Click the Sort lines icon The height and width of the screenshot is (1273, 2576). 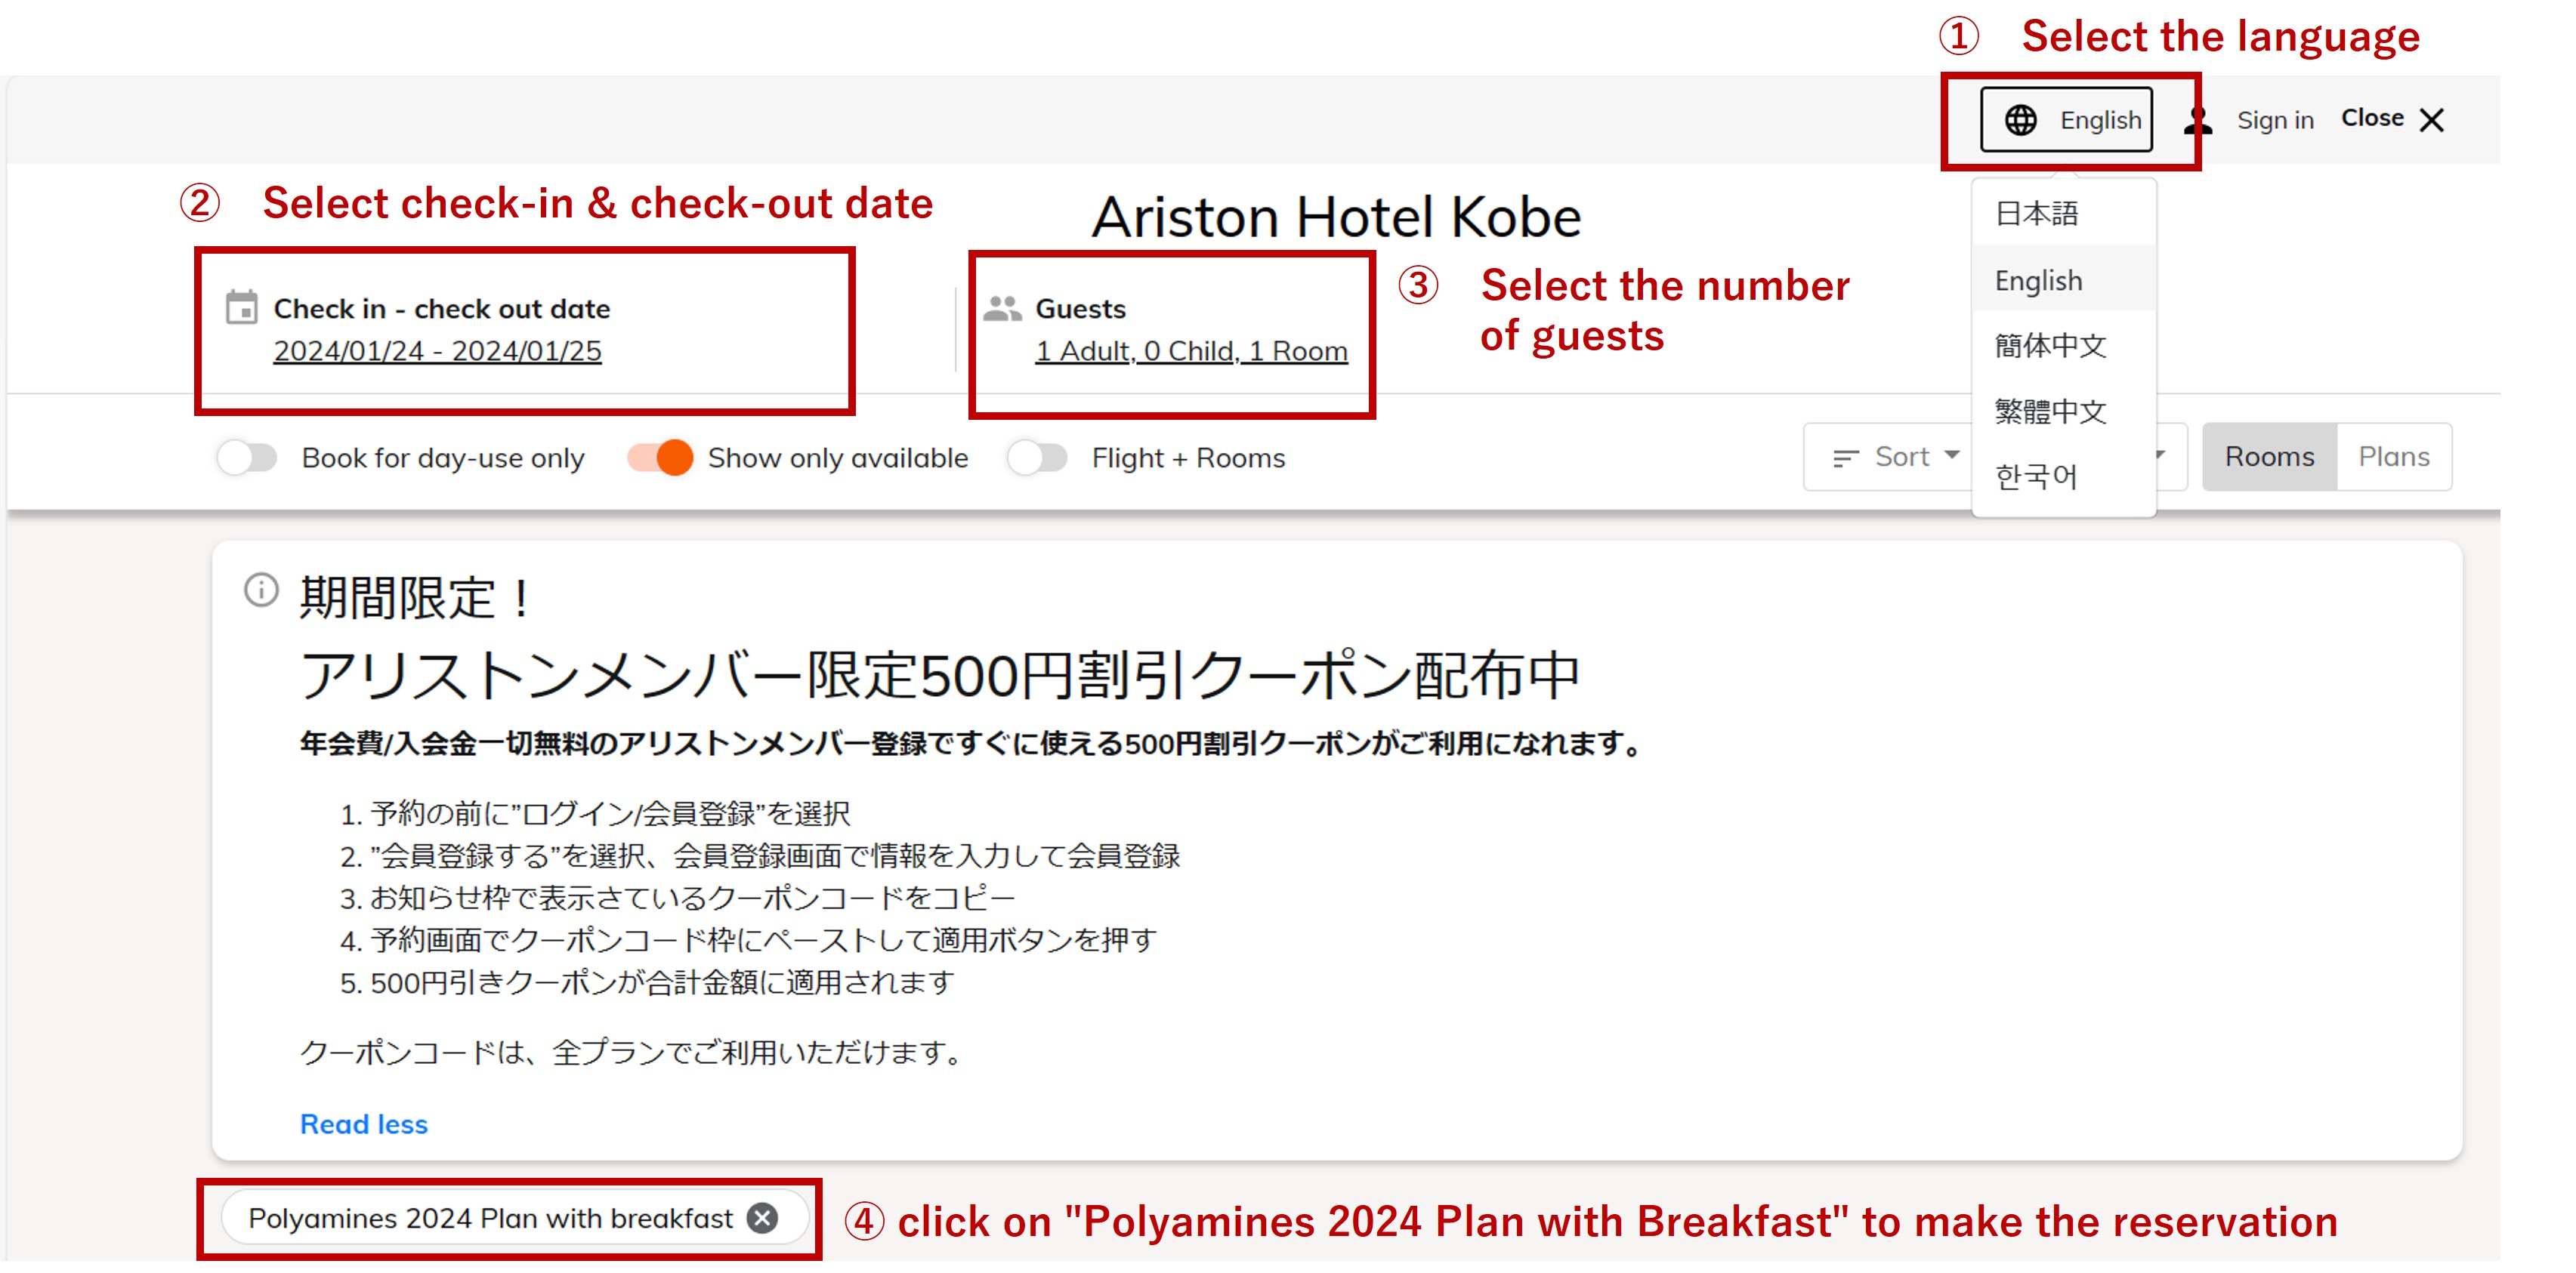point(1845,458)
